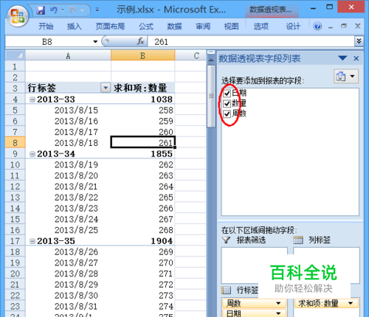Open the 行标签 filter dropdown

click(x=106, y=88)
